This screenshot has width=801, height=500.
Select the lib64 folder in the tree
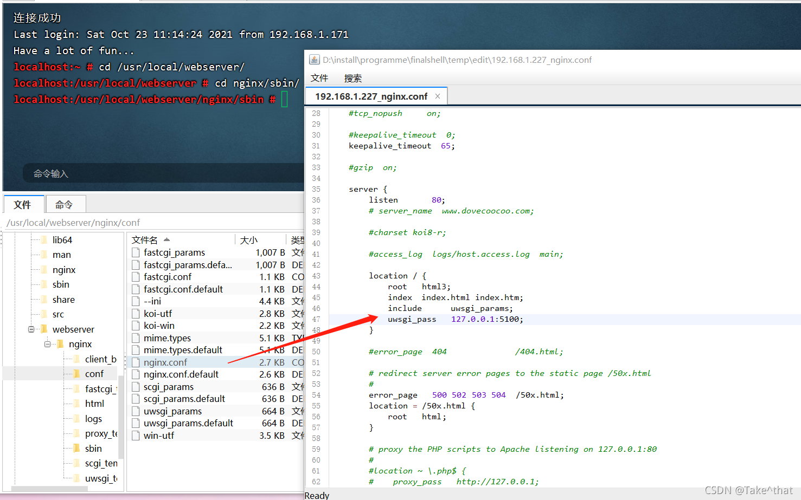(62, 240)
